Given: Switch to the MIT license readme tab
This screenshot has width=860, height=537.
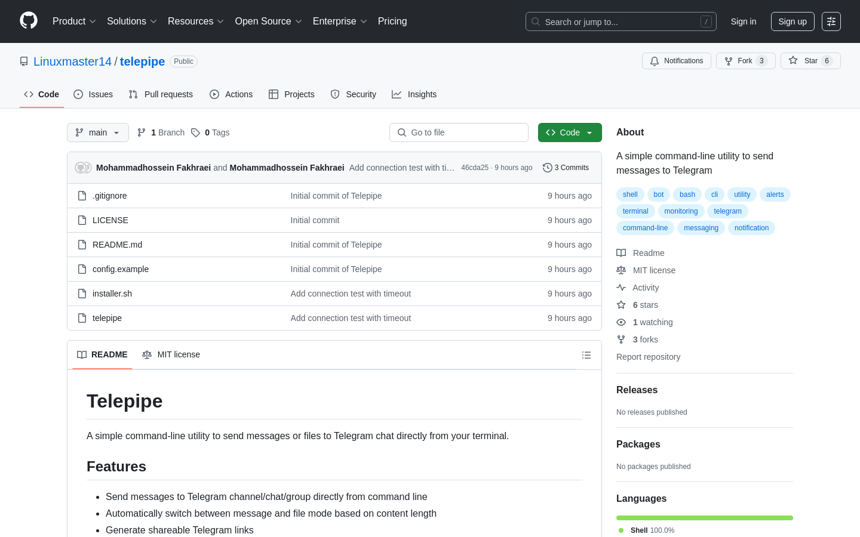Looking at the screenshot, I should pos(171,354).
